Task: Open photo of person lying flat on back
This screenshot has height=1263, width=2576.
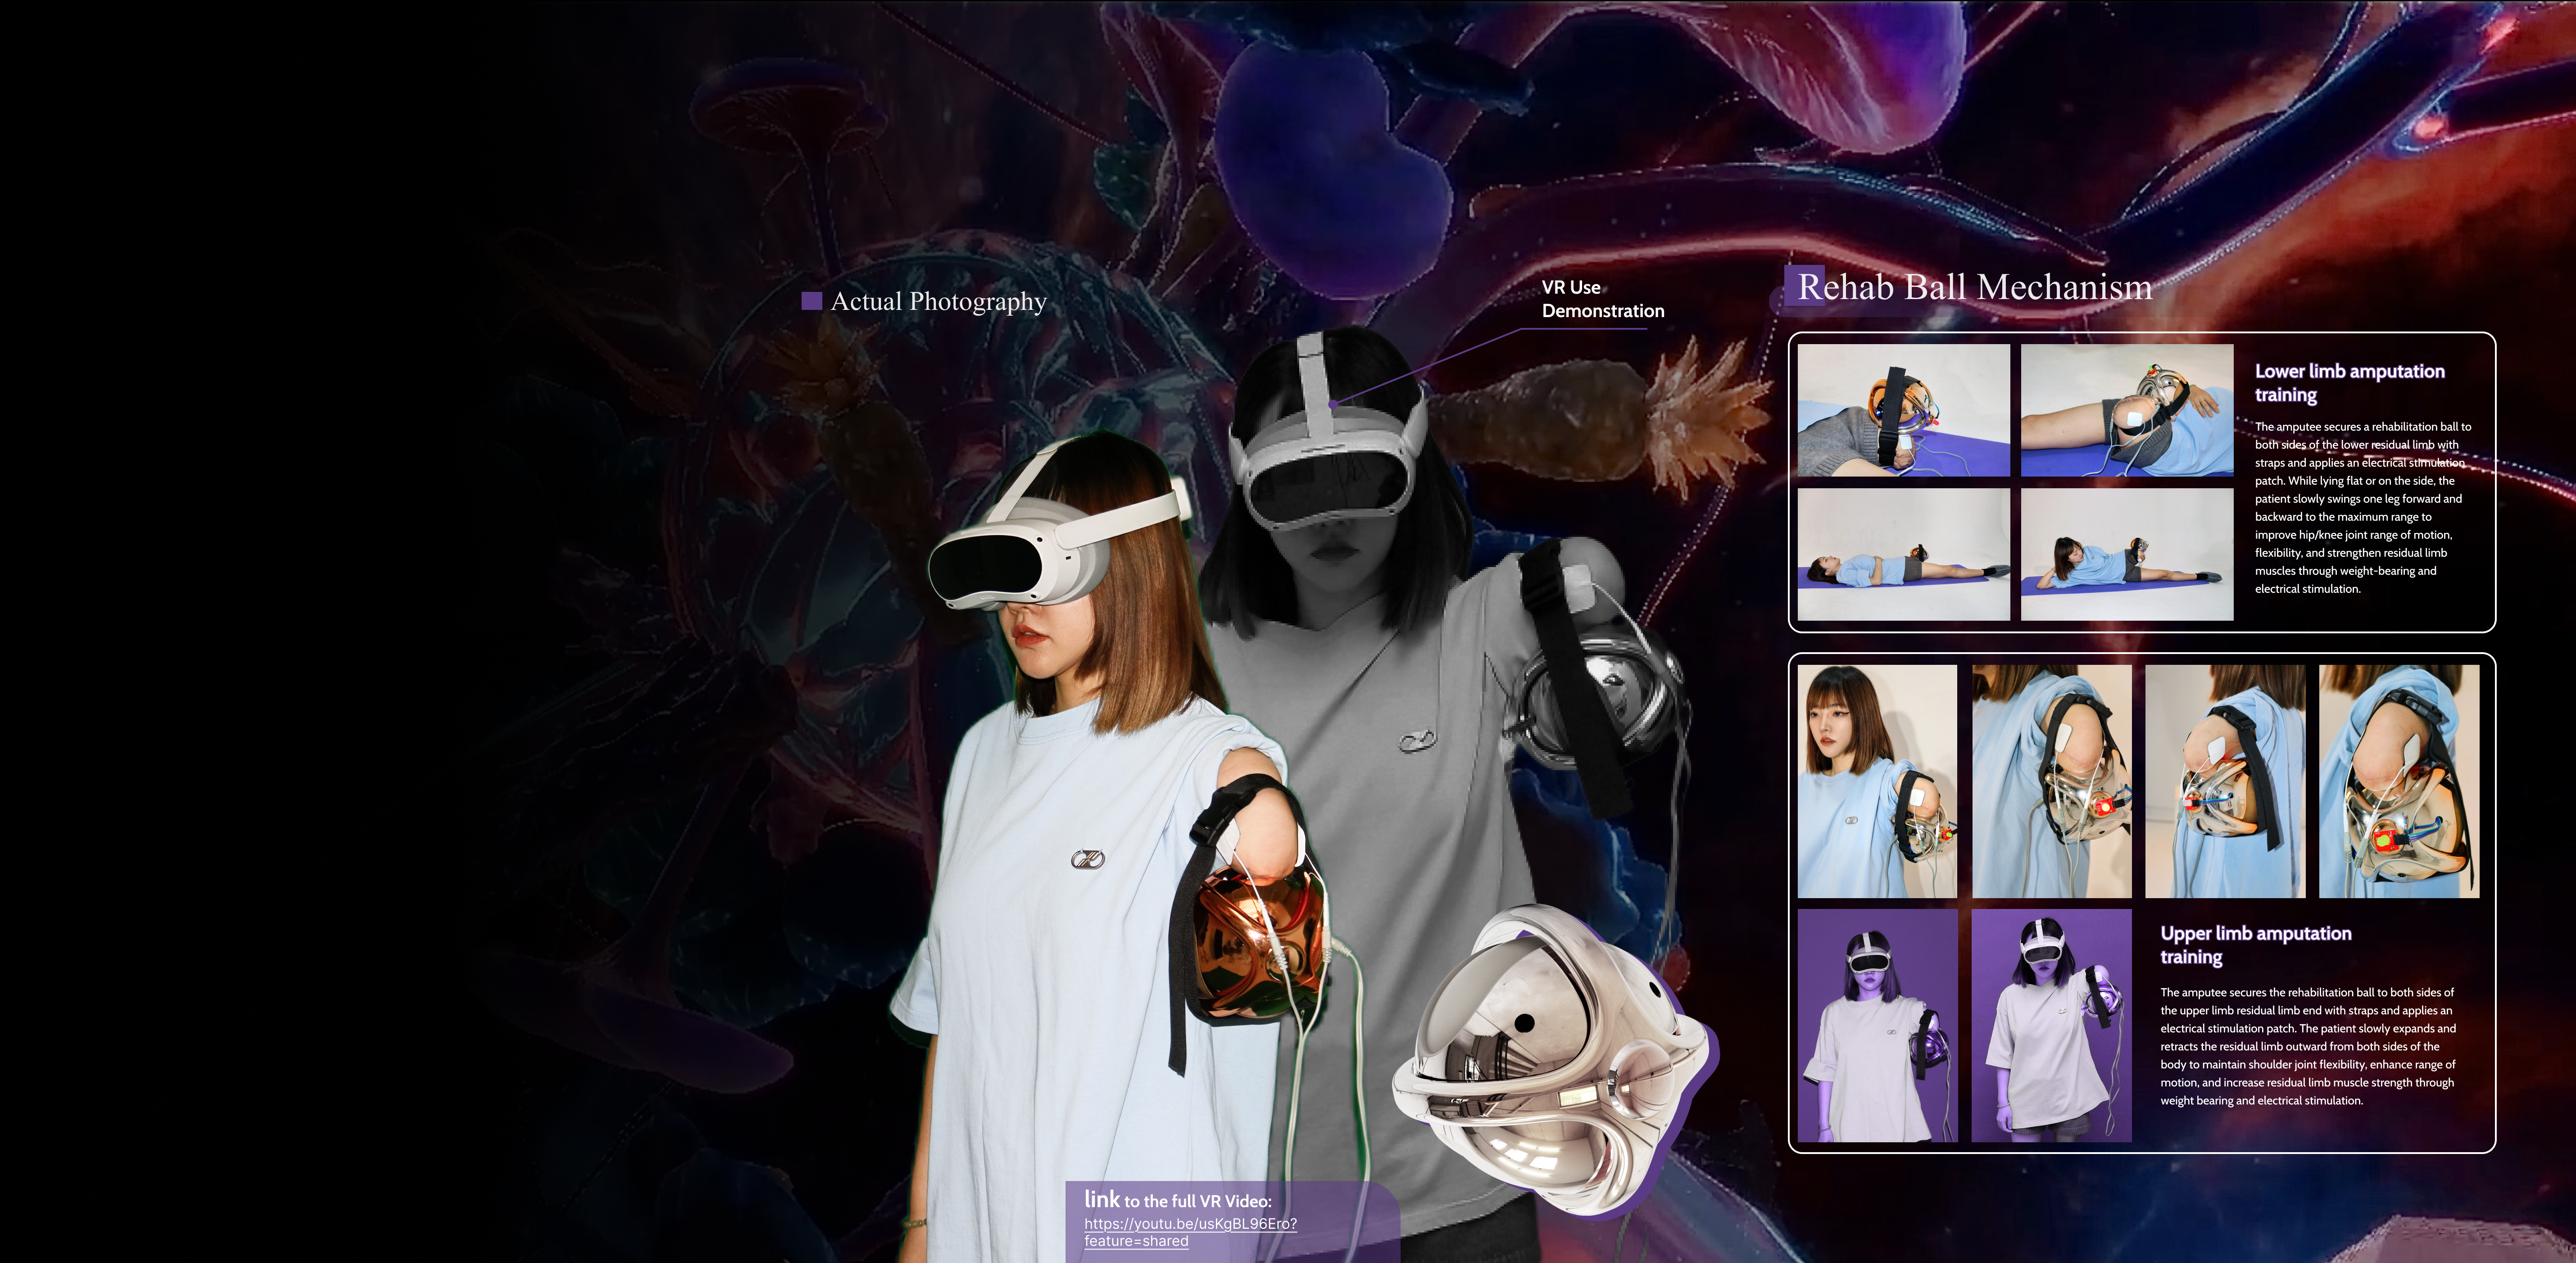Action: click(x=1903, y=555)
